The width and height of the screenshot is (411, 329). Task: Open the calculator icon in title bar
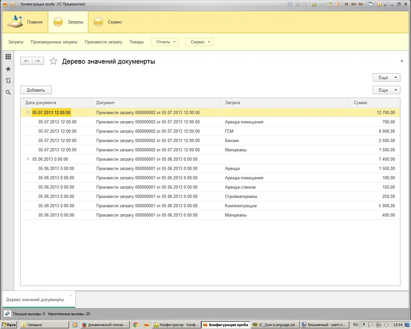pyautogui.click(x=330, y=4)
